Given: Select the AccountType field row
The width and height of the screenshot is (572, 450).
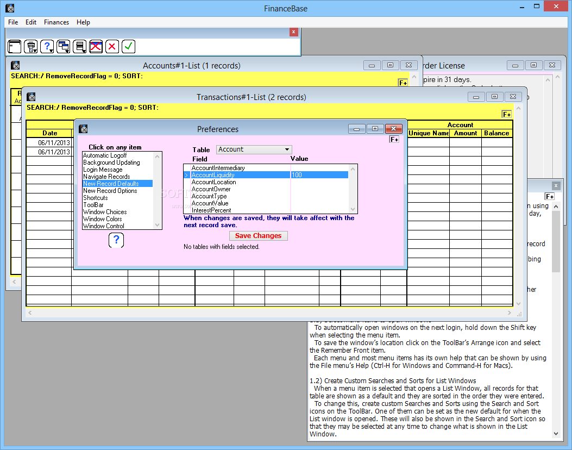Looking at the screenshot, I should pos(266,196).
